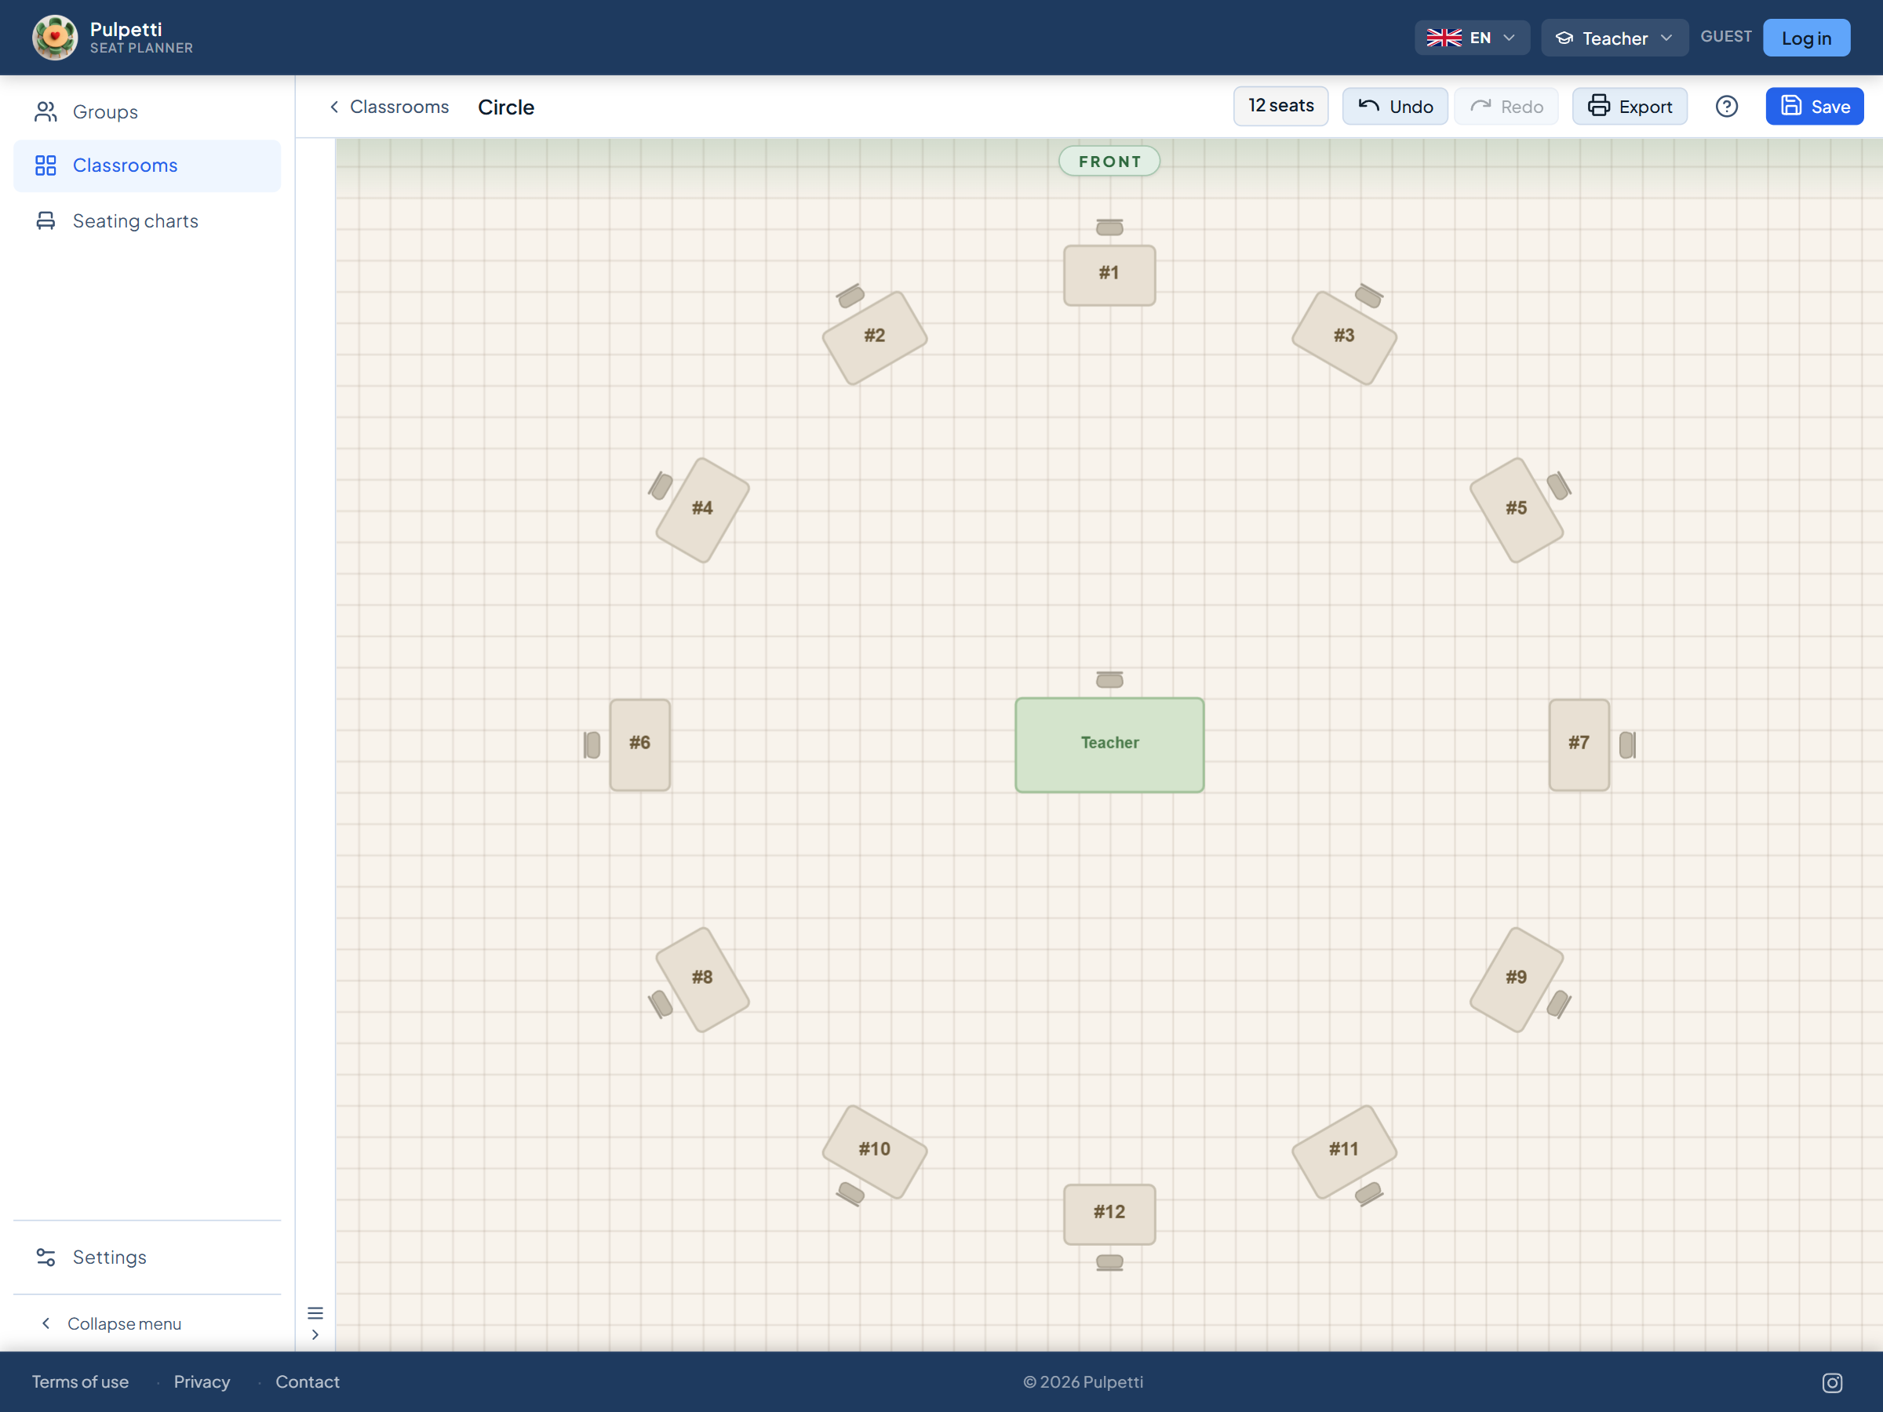Select desk #8
The width and height of the screenshot is (1883, 1412).
702,980
